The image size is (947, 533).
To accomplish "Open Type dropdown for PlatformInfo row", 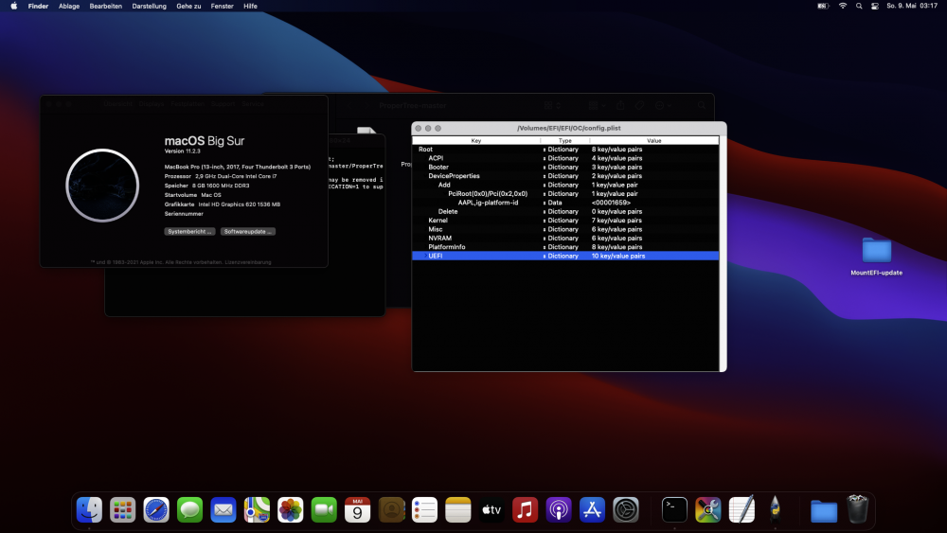I will pos(545,247).
